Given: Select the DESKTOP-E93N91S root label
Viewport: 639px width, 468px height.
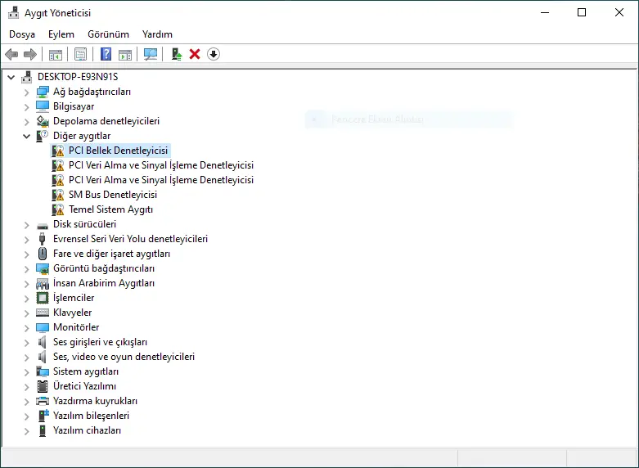Looking at the screenshot, I should coord(78,77).
